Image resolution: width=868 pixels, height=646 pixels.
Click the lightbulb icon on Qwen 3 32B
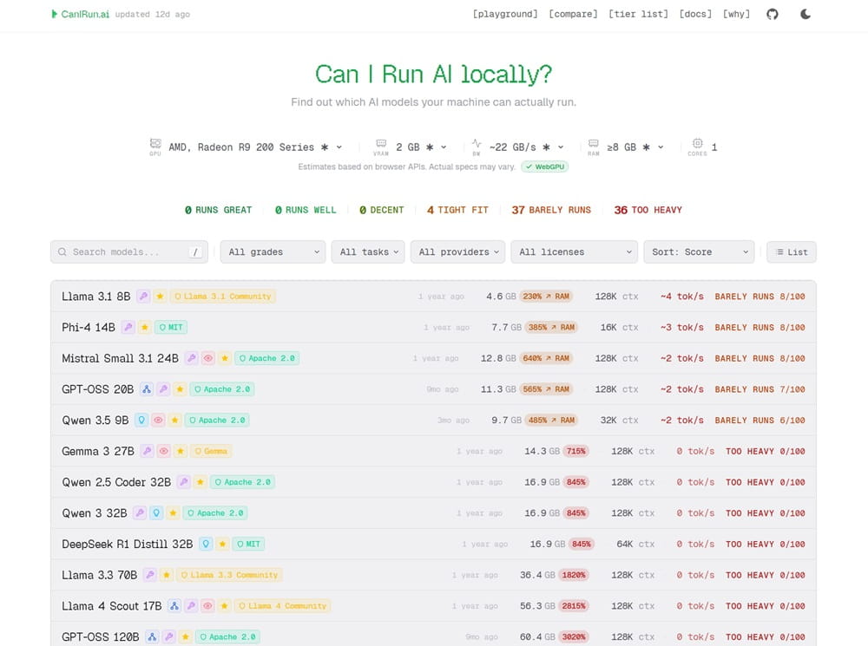(x=156, y=513)
